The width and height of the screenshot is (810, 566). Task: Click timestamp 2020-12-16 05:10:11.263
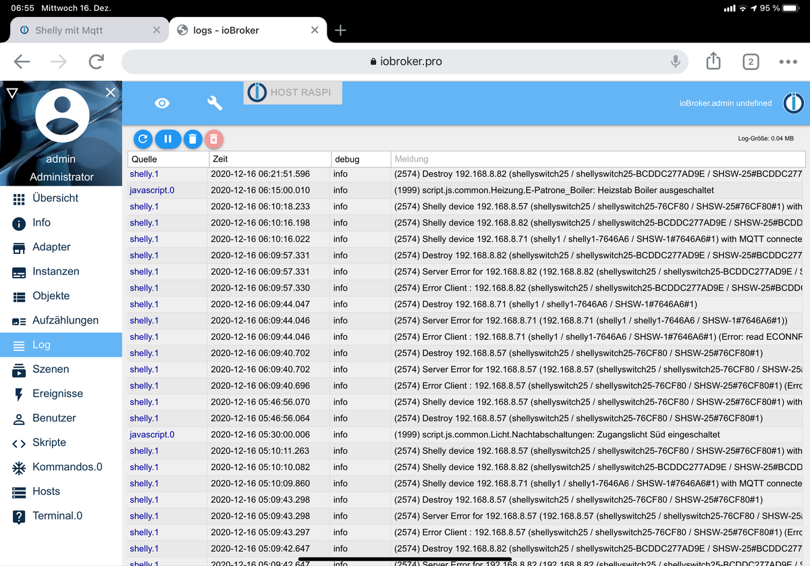261,451
